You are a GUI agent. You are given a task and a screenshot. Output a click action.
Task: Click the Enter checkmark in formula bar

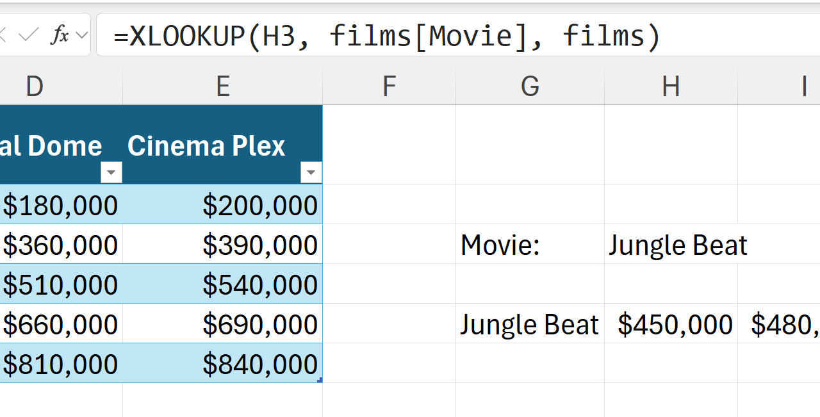29,35
